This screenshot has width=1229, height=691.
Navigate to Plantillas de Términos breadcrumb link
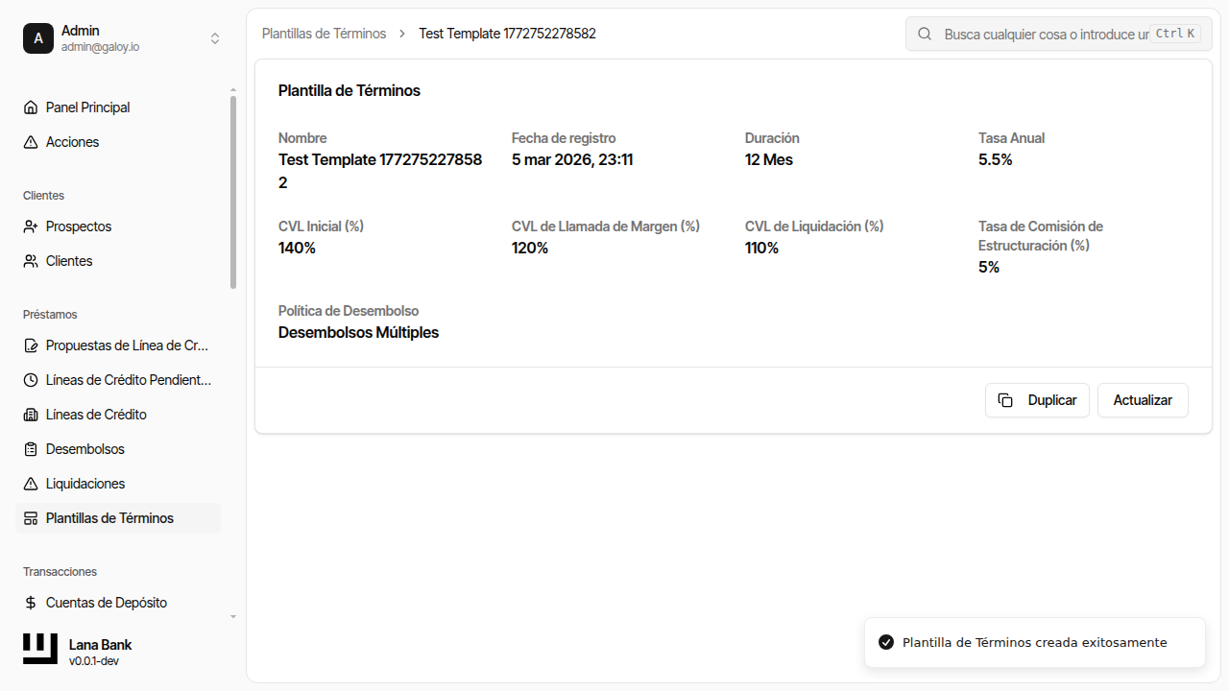[x=324, y=33]
